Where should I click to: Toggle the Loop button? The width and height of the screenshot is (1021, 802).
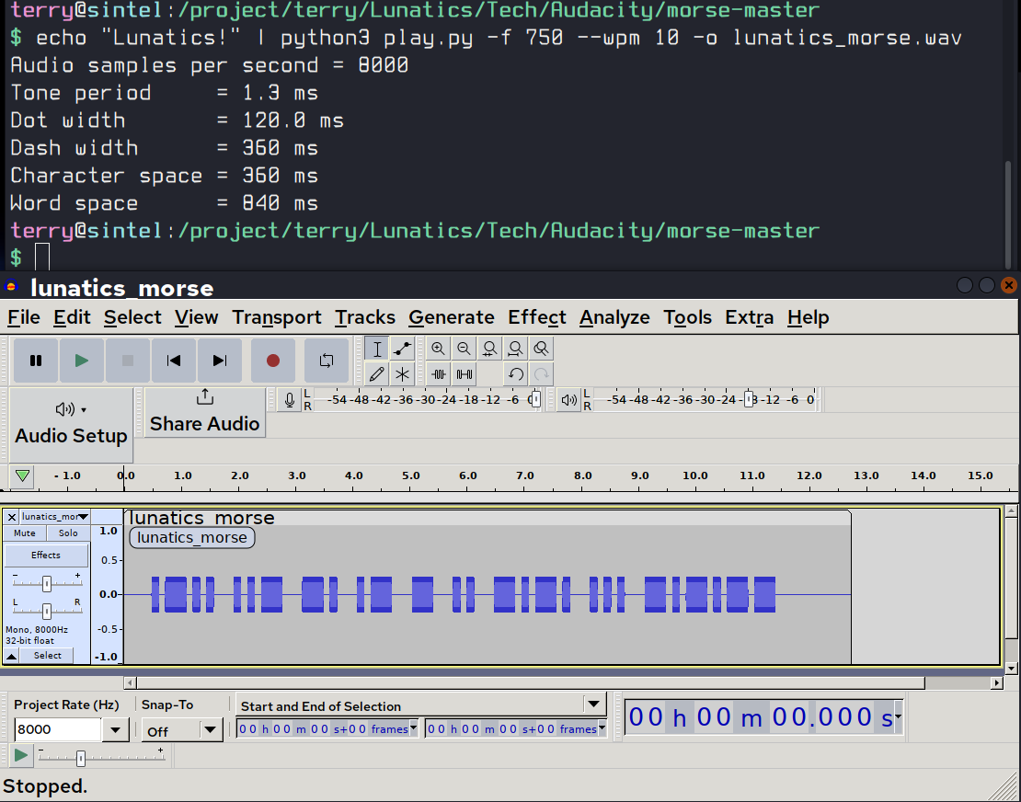click(x=327, y=361)
